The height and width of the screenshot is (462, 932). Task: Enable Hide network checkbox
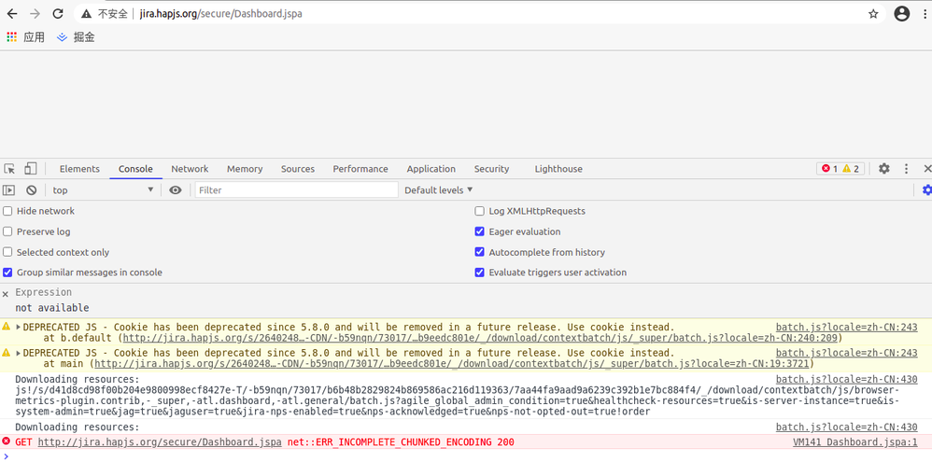(7, 211)
